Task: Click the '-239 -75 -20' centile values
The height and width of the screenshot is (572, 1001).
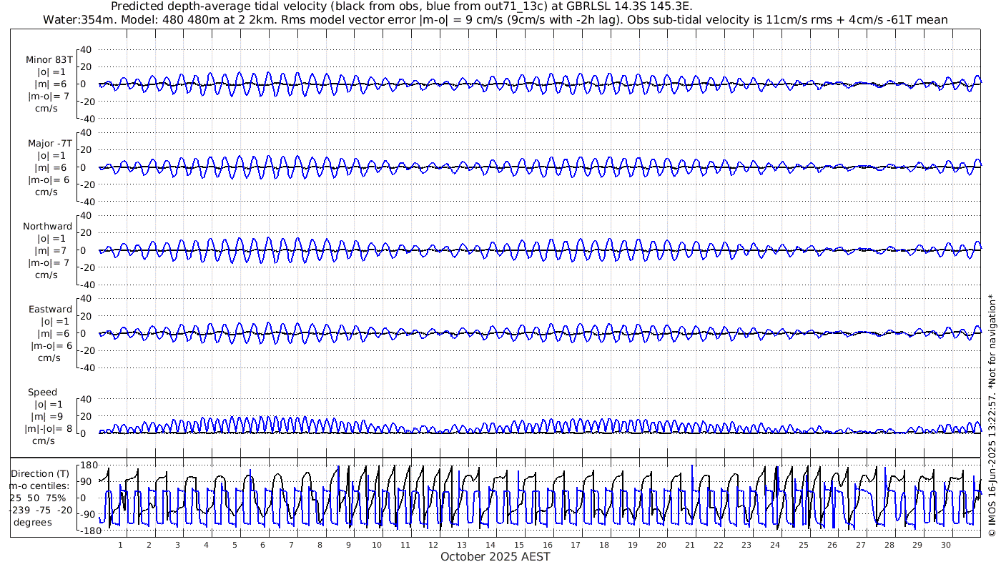Action: coord(40,510)
